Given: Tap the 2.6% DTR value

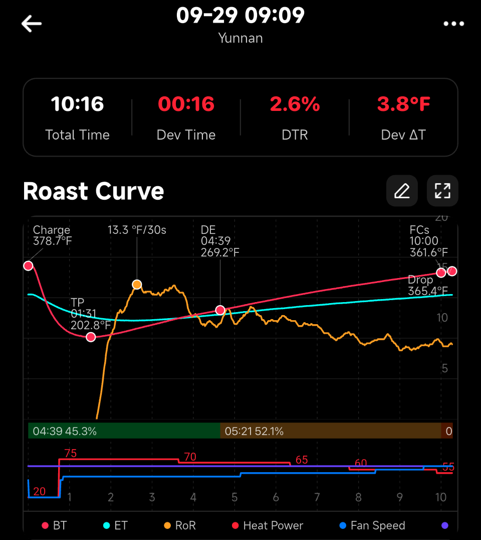Looking at the screenshot, I should [x=295, y=104].
